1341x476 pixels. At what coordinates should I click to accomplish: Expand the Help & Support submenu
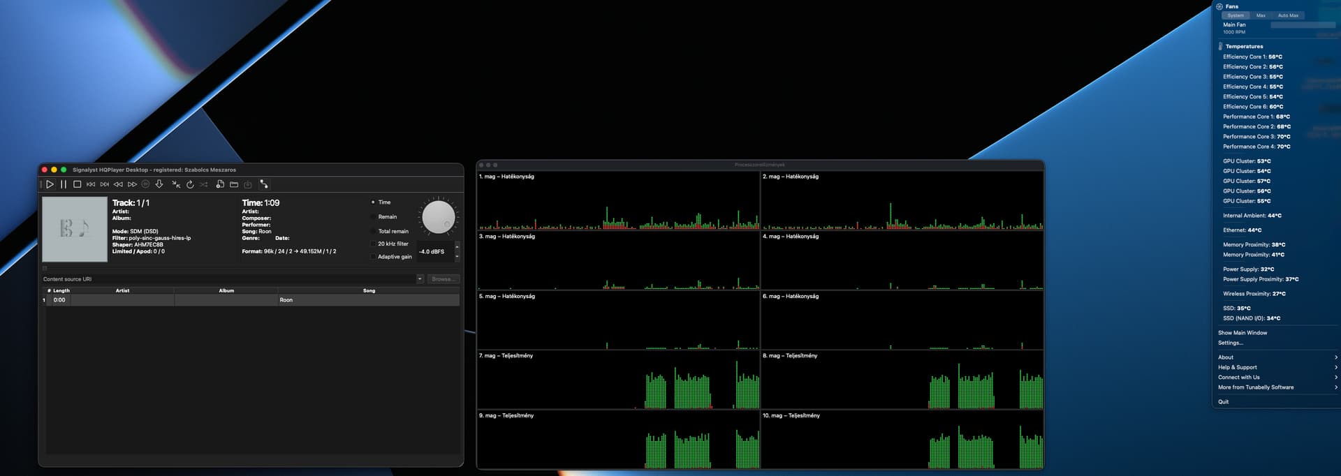pos(1275,367)
